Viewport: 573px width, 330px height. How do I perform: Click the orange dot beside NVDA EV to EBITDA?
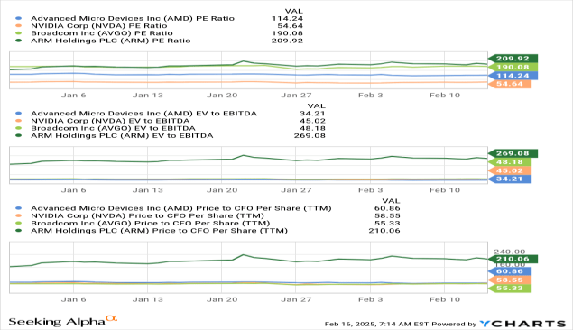point(19,121)
